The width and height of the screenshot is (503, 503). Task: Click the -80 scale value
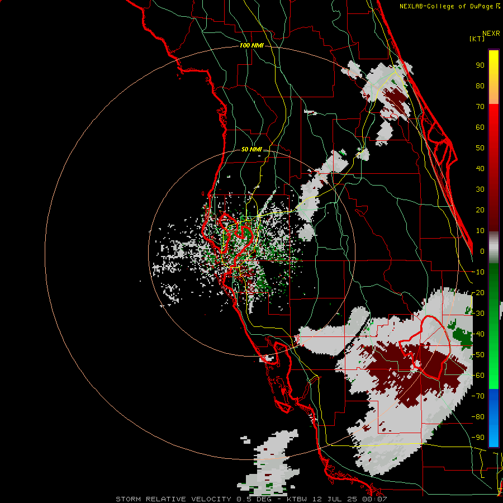[x=478, y=417]
